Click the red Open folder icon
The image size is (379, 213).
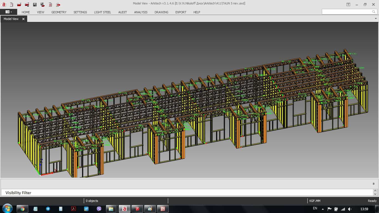tap(19, 5)
